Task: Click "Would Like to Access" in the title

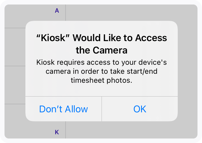Action: [x=120, y=38]
